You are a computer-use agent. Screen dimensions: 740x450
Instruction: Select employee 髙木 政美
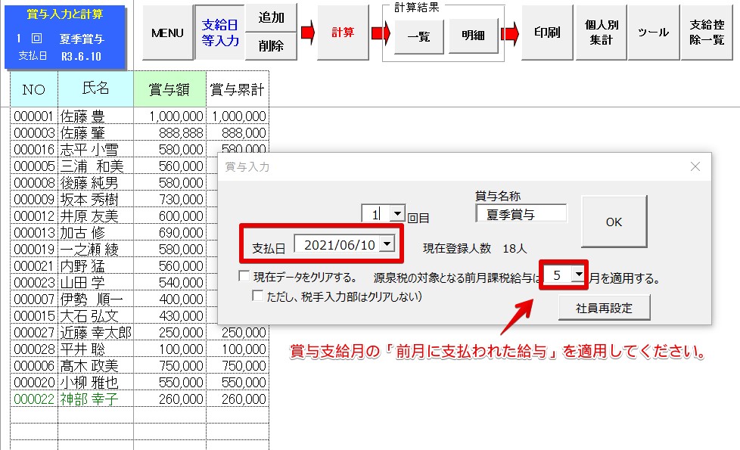coord(96,365)
